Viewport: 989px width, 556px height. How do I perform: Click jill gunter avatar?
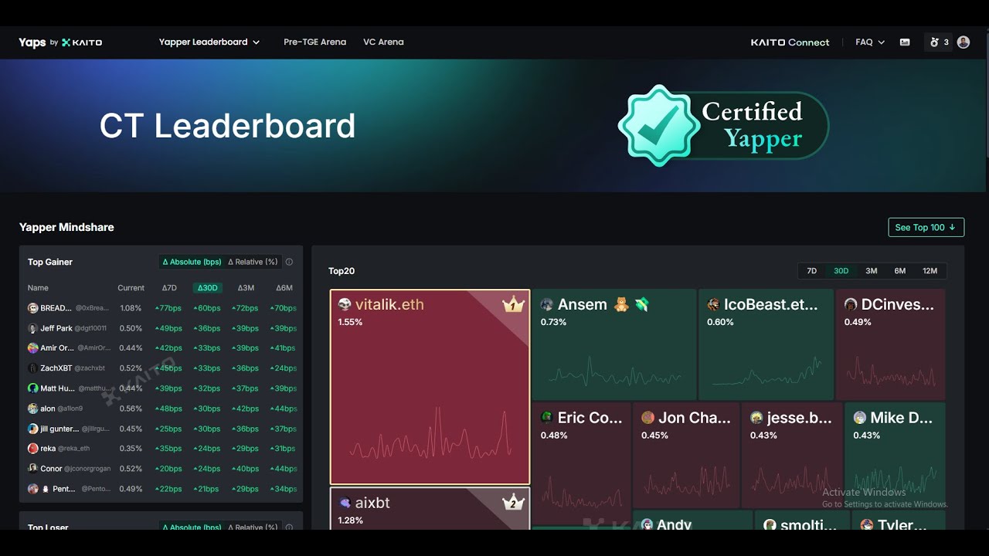pyautogui.click(x=33, y=429)
